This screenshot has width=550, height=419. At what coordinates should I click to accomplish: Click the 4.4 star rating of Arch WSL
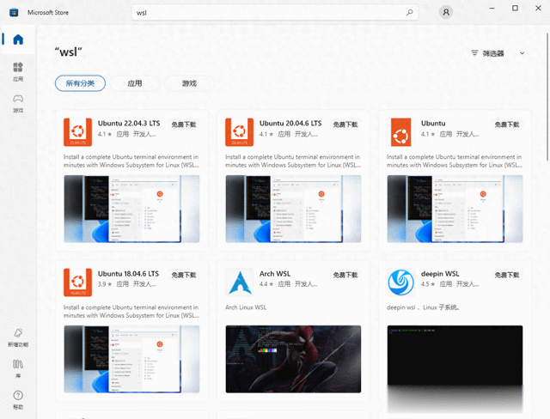click(x=266, y=284)
